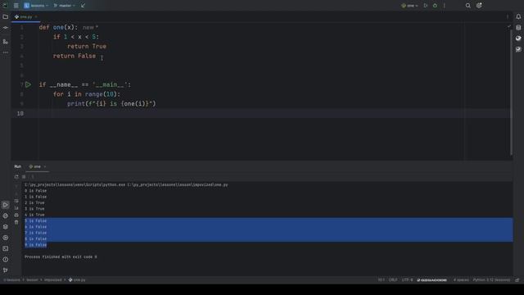This screenshot has width=524, height=295.
Task: Open more run actions in toolbar
Action: (444, 6)
